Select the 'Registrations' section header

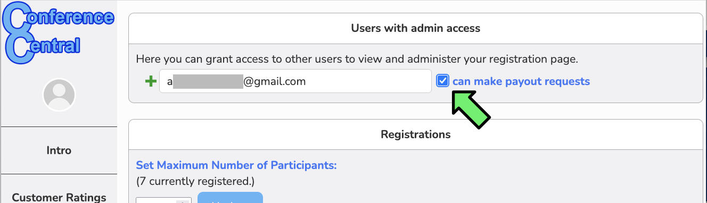coord(416,134)
